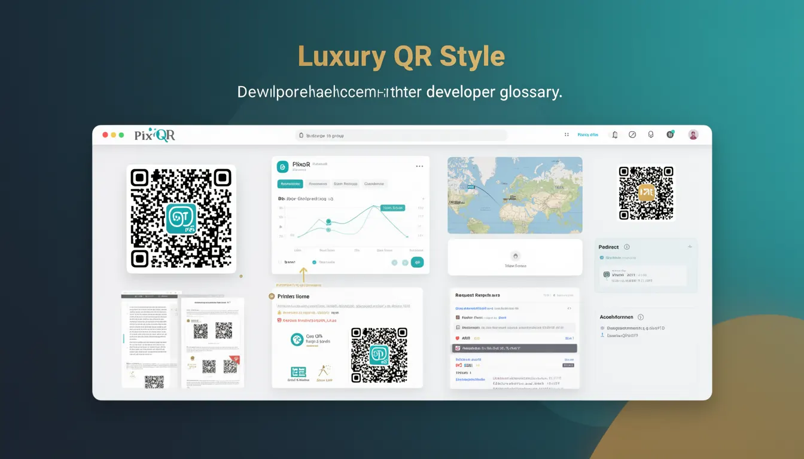Tick the empty checkbox below the chart

(x=280, y=262)
